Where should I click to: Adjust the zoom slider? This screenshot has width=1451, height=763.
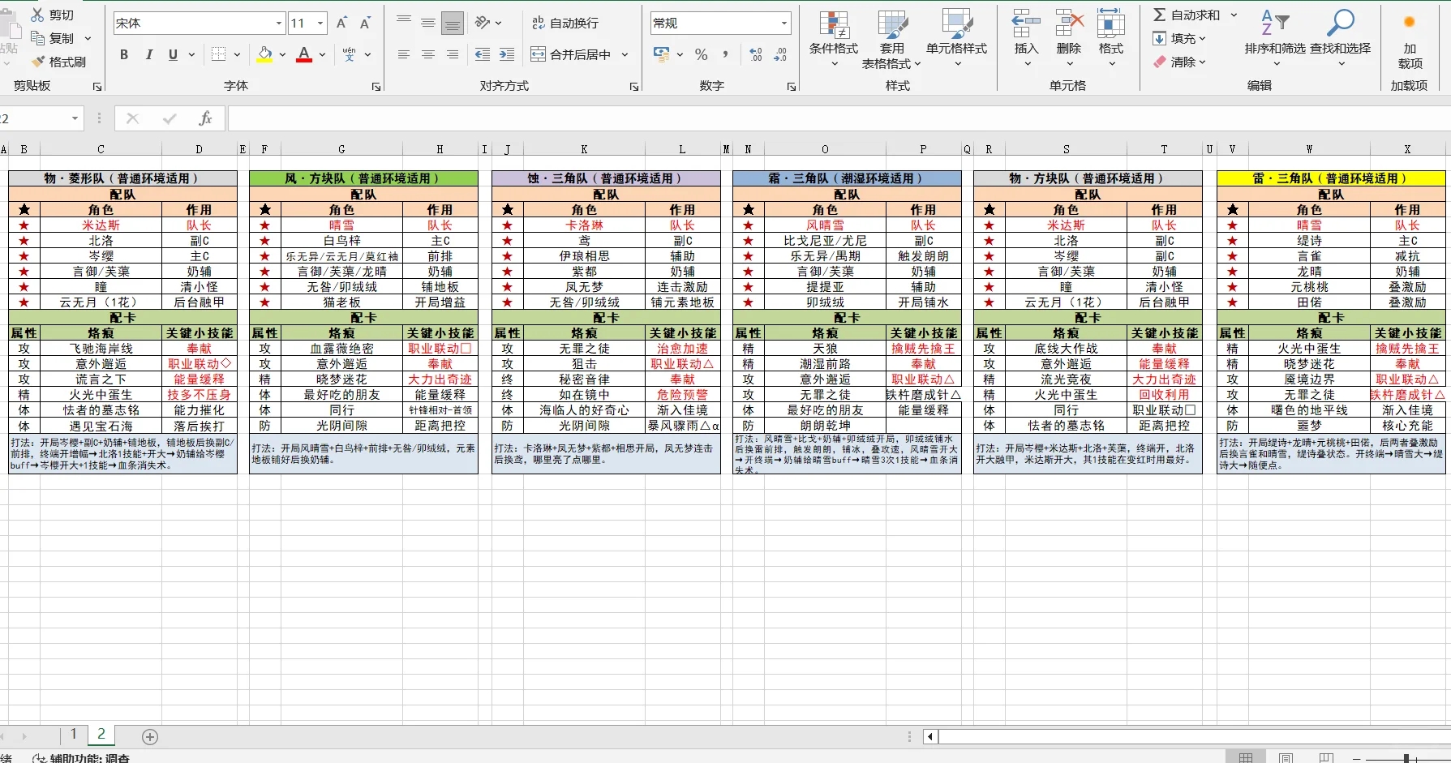pyautogui.click(x=1406, y=759)
